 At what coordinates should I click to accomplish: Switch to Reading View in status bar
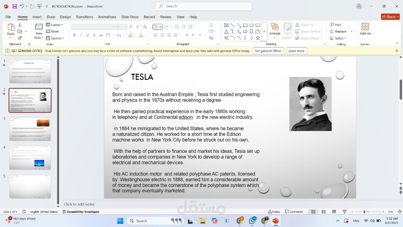coord(334,212)
